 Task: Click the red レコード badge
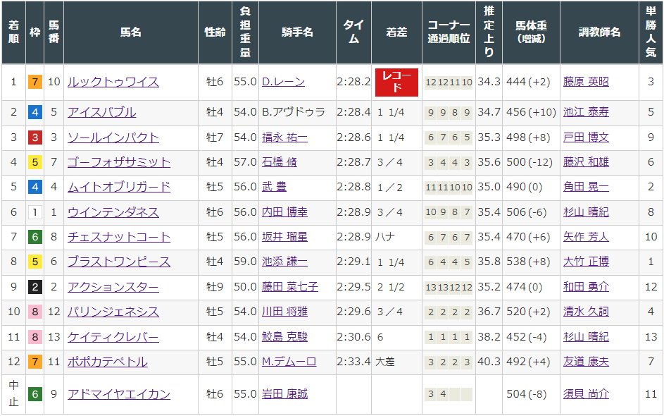[x=397, y=82]
